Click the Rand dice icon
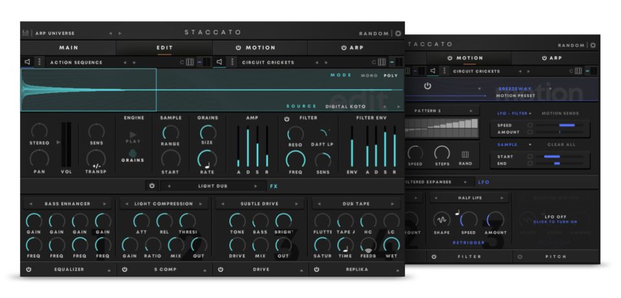The width and height of the screenshot is (621, 298). coord(465,155)
